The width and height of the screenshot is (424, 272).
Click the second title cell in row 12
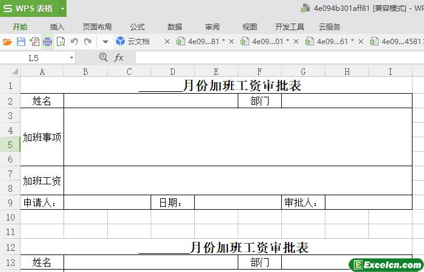pos(217,247)
